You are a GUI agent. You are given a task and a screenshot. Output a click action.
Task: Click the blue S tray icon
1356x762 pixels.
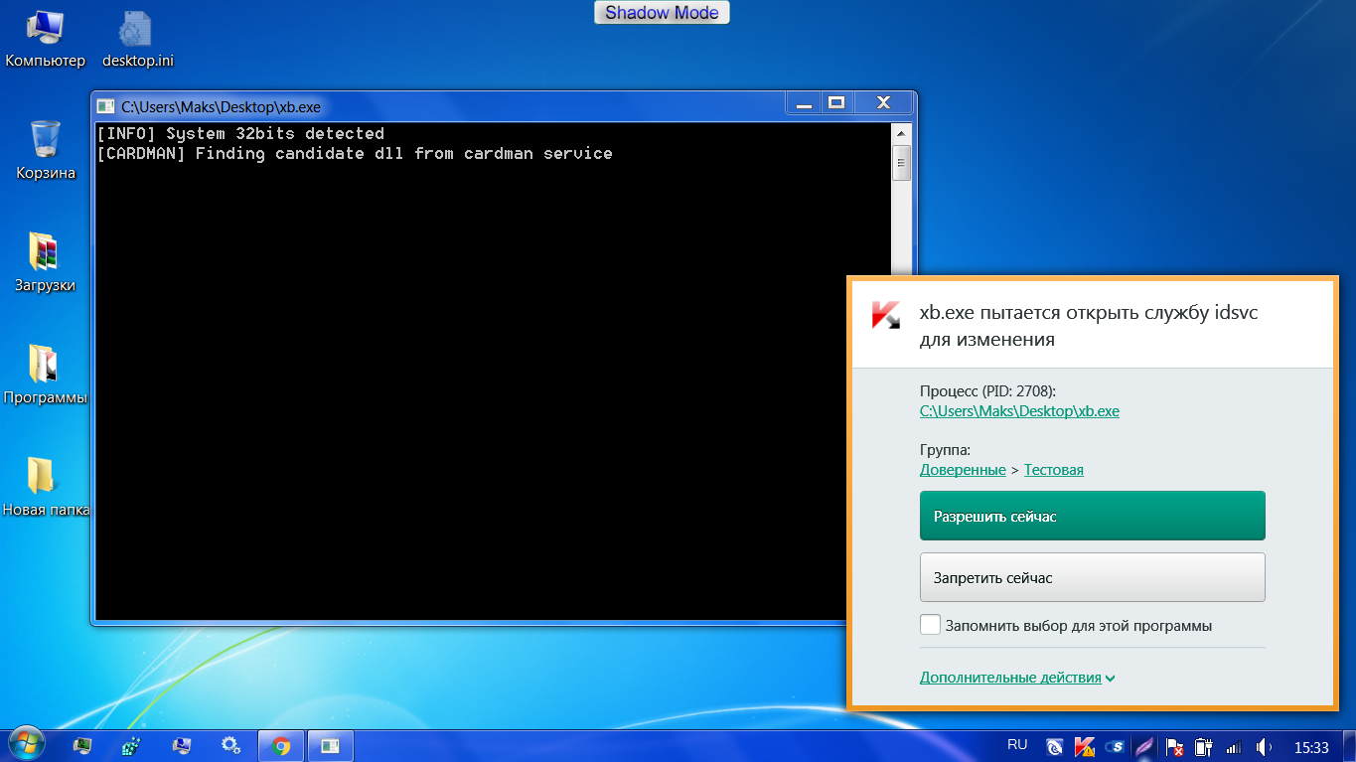pos(1115,746)
